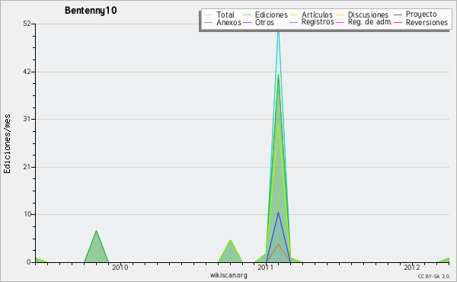Click the cyan Total color line swatch
The height and width of the screenshot is (282, 457).
coord(209,14)
